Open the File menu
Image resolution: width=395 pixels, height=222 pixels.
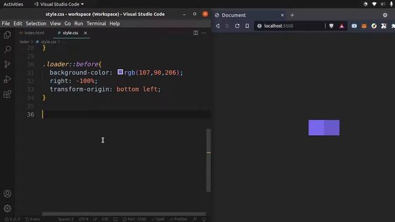coord(6,23)
